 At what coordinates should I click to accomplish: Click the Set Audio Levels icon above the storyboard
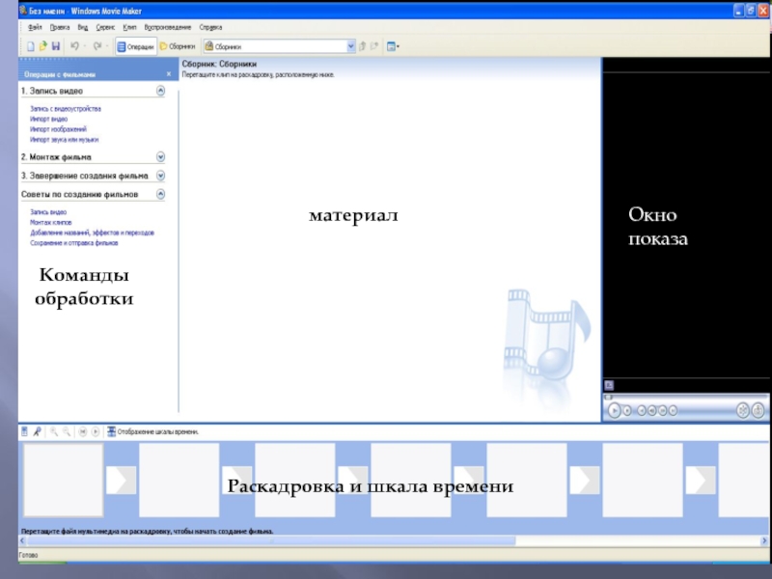point(24,431)
